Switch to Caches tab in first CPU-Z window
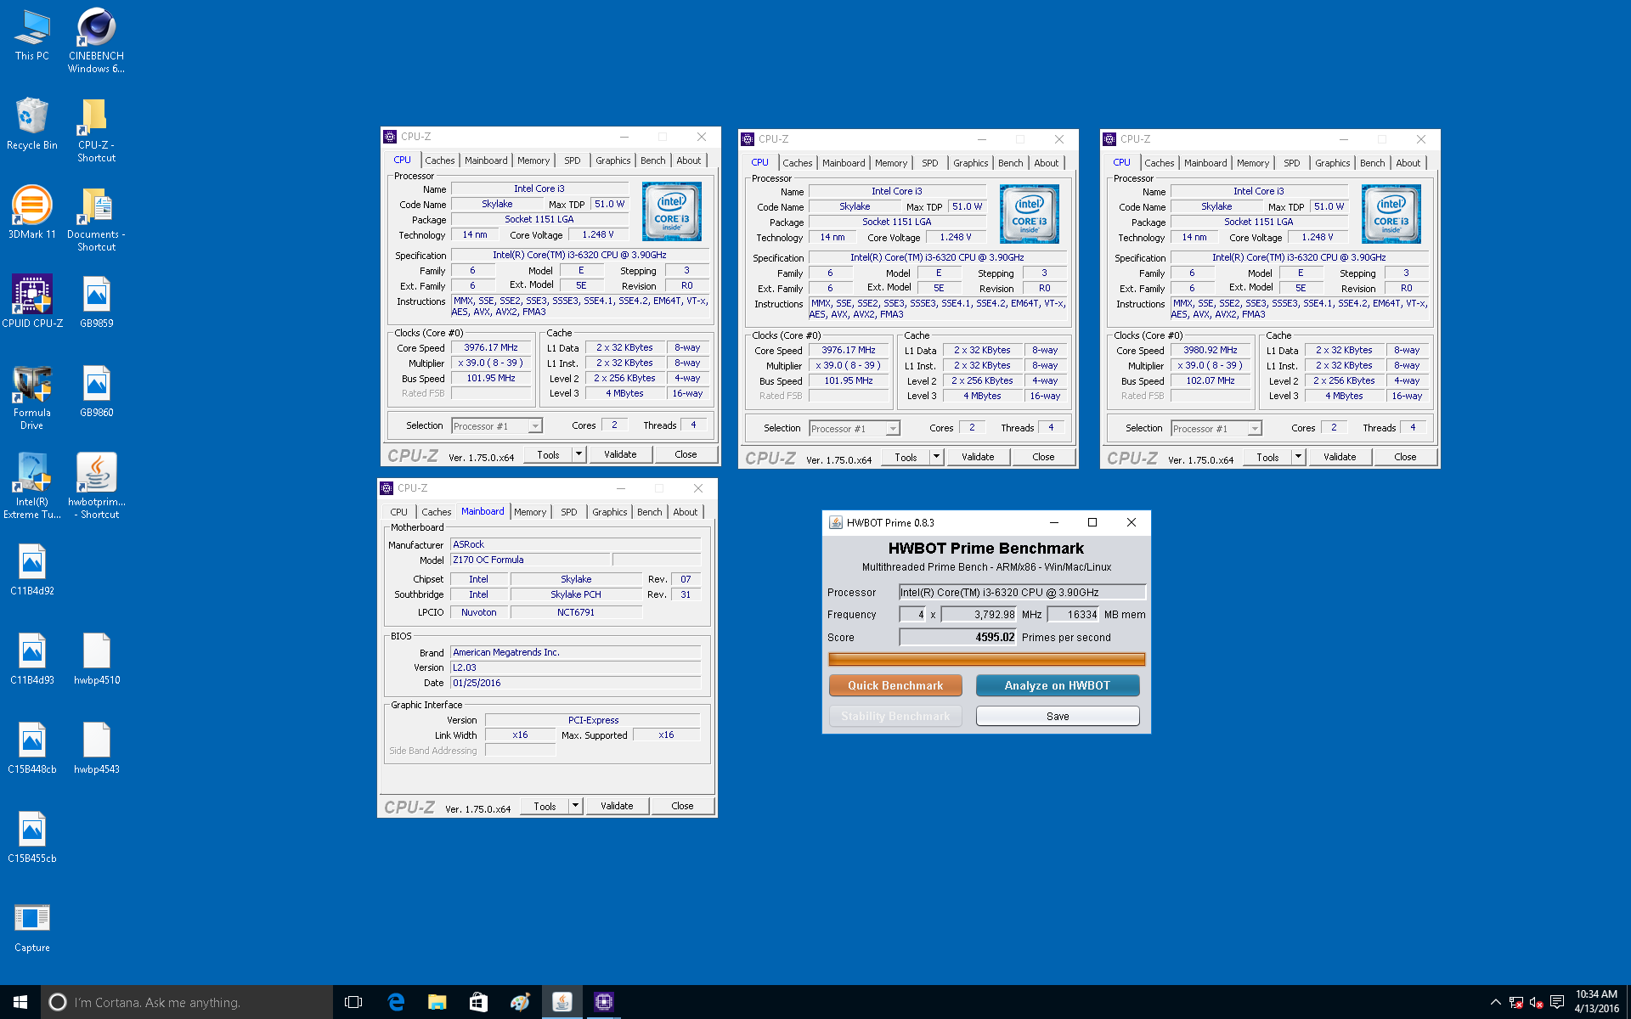 point(440,160)
